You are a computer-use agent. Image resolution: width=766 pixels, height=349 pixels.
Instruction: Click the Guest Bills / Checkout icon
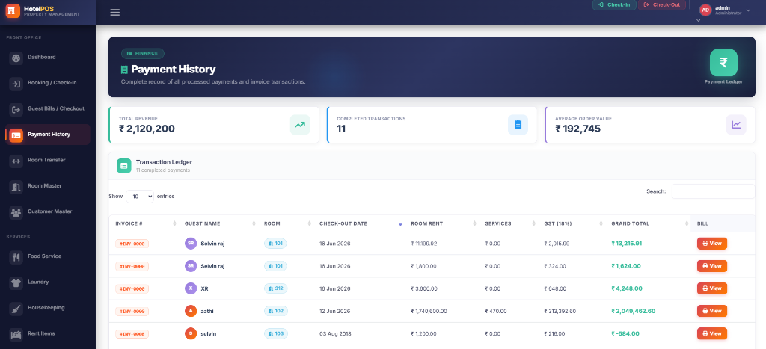[16, 109]
